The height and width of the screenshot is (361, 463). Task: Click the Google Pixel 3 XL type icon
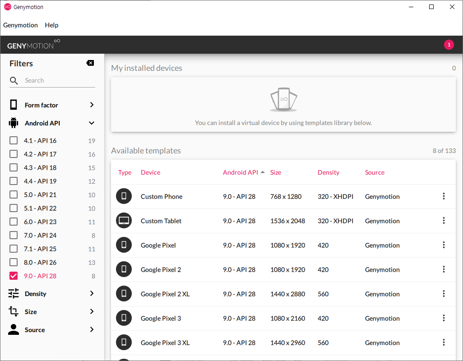tap(124, 342)
